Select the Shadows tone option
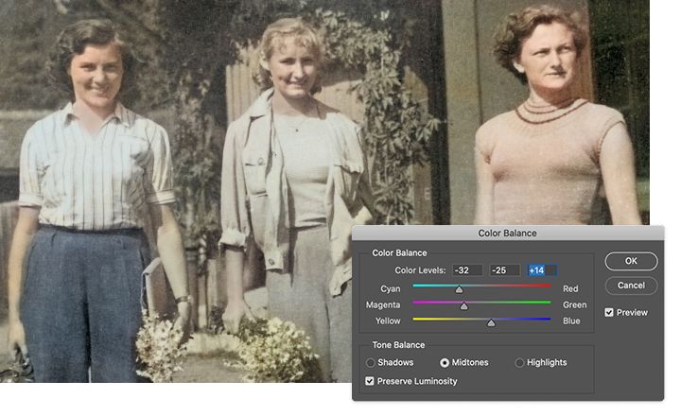 click(371, 362)
